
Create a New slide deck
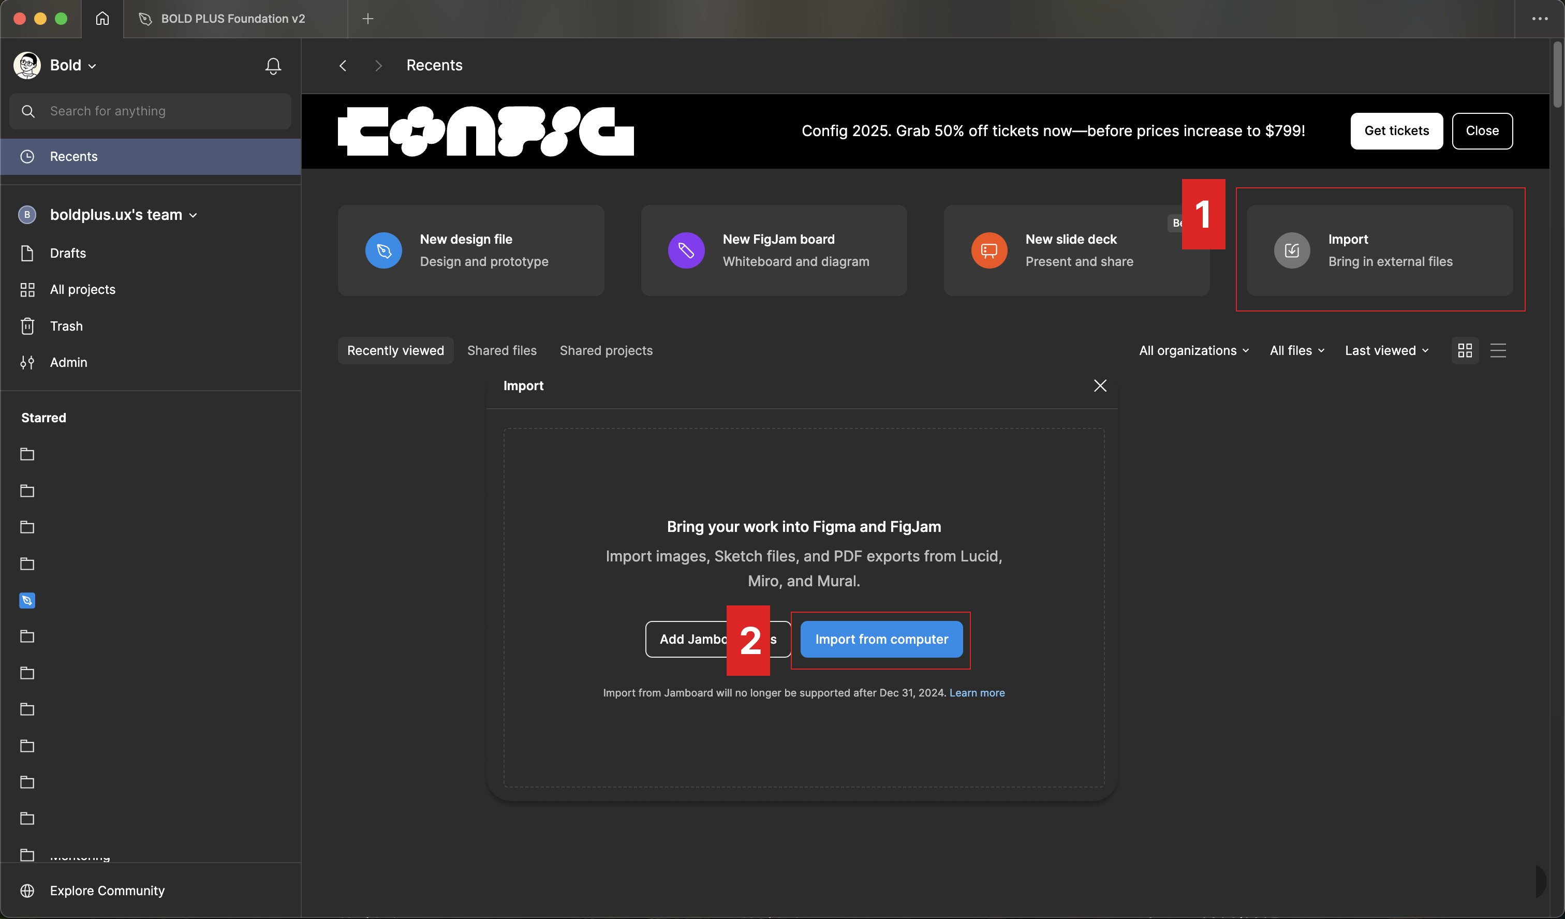(x=1076, y=250)
